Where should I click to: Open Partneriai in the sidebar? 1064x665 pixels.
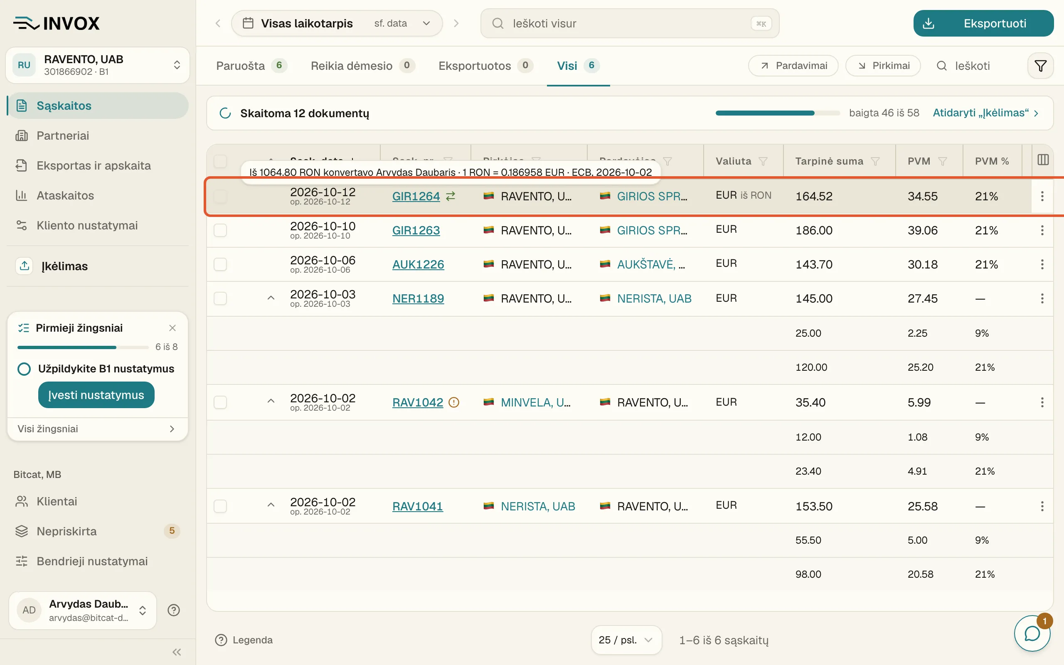[x=98, y=135]
